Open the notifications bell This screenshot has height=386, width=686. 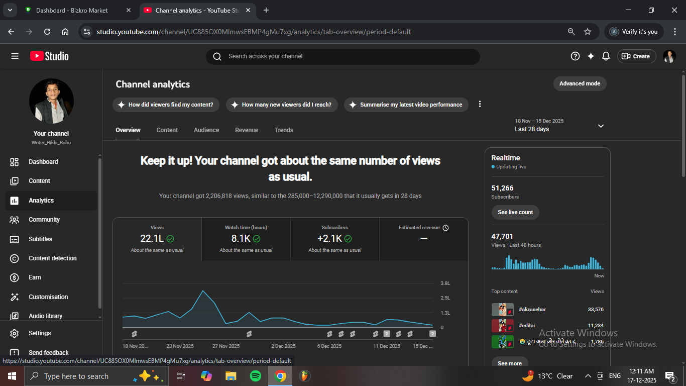coord(606,56)
